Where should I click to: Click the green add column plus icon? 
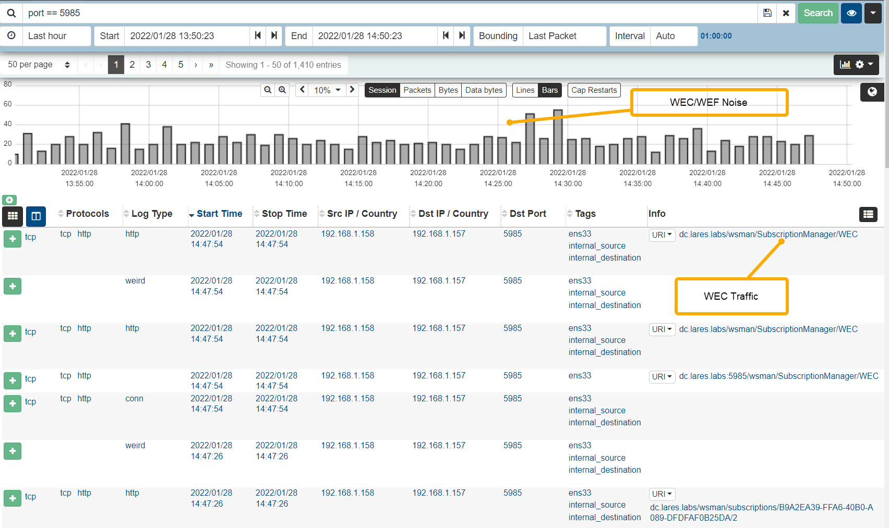point(9,200)
